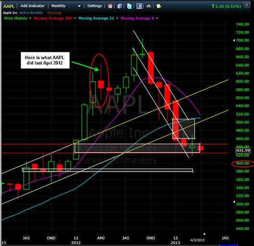
Task: Open the yellow sticky note icon
Action: pos(158,6)
